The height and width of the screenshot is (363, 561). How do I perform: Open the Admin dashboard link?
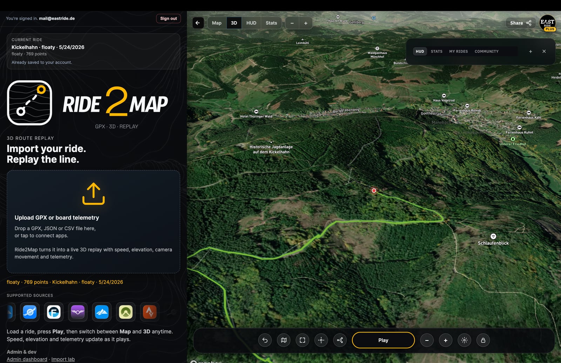tap(27, 359)
